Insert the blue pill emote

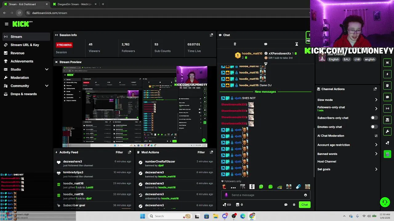(298, 187)
